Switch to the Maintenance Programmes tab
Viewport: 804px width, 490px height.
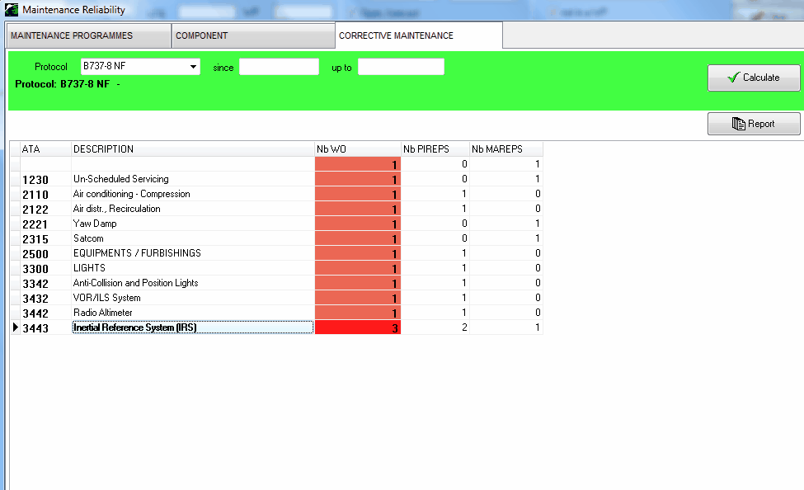point(89,36)
